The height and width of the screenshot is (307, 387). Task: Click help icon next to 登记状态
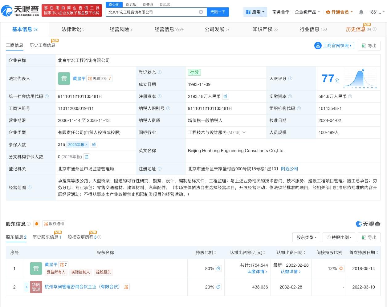(x=160, y=72)
